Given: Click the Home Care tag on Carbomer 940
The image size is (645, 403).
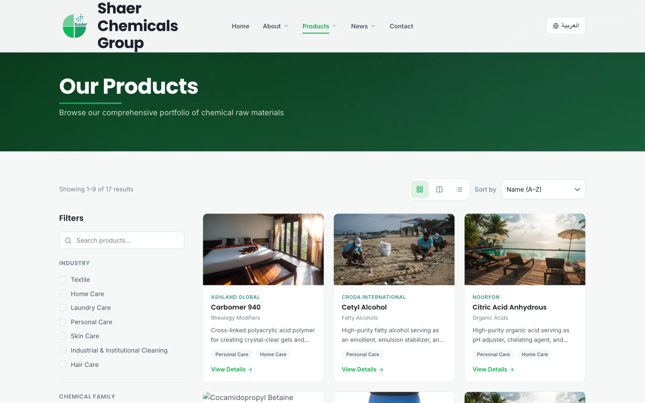Looking at the screenshot, I should pyautogui.click(x=273, y=354).
